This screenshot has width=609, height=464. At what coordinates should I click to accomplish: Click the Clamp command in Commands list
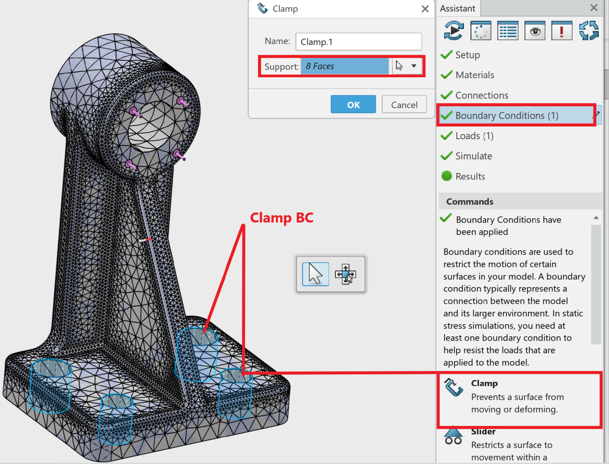click(x=520, y=400)
